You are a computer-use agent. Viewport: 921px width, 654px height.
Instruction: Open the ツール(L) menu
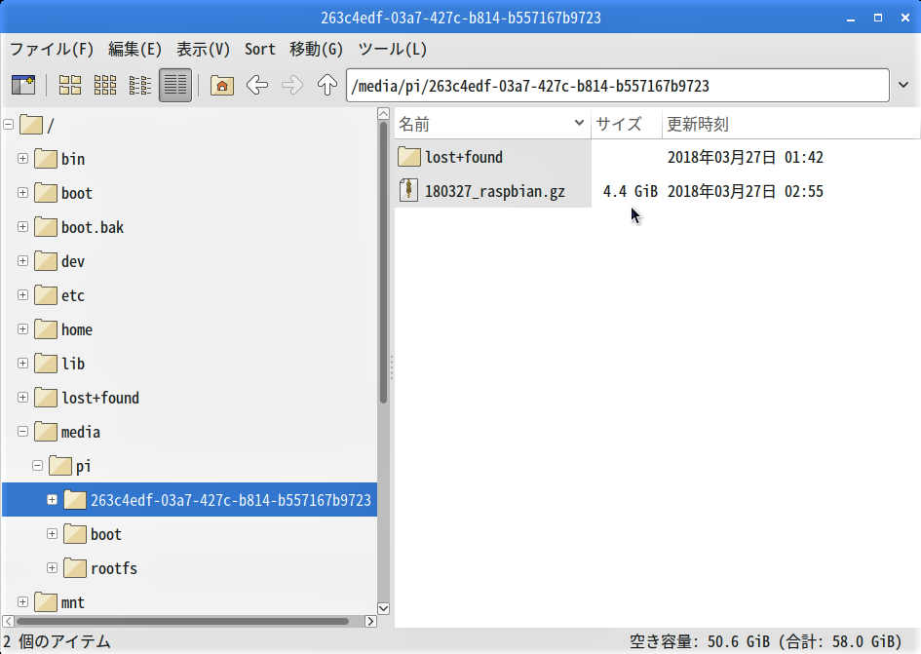[x=393, y=50]
